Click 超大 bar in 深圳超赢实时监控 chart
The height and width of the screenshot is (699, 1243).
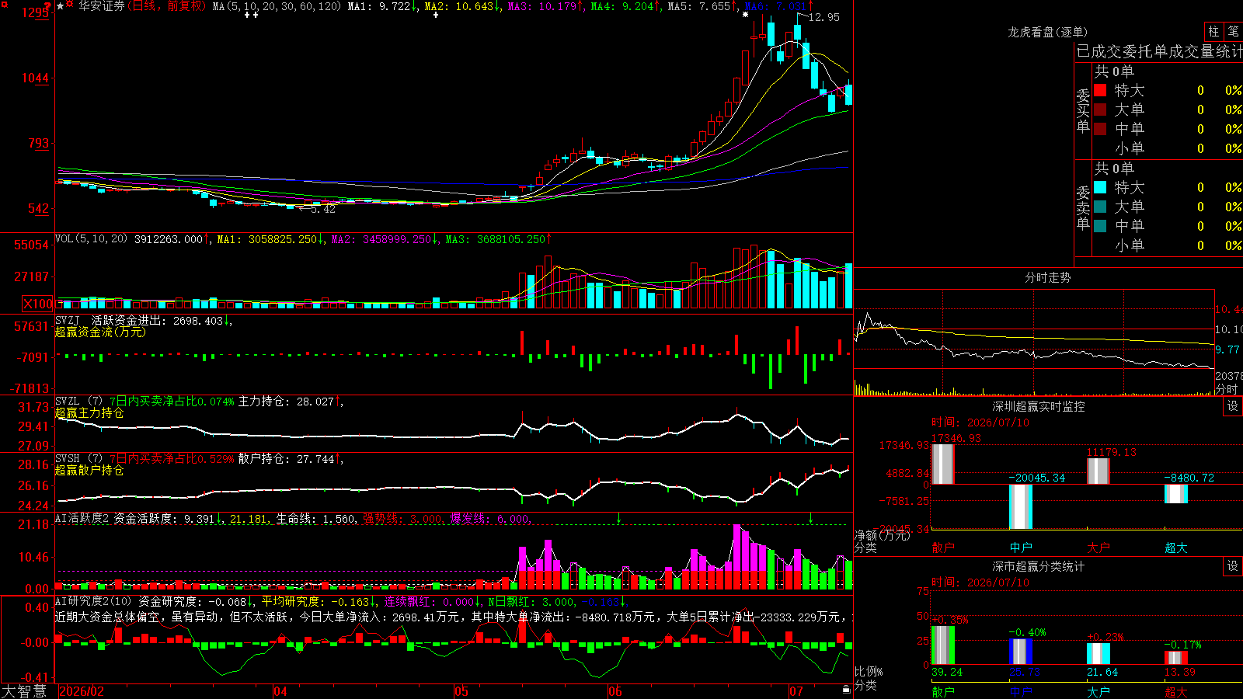click(1176, 494)
